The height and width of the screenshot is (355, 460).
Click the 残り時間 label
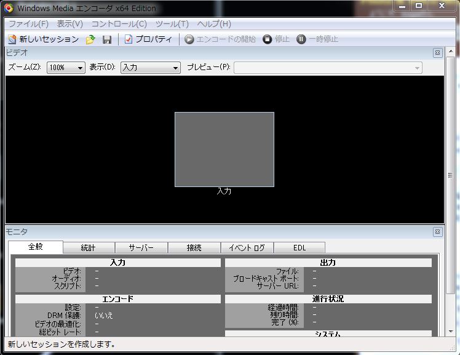pos(284,315)
